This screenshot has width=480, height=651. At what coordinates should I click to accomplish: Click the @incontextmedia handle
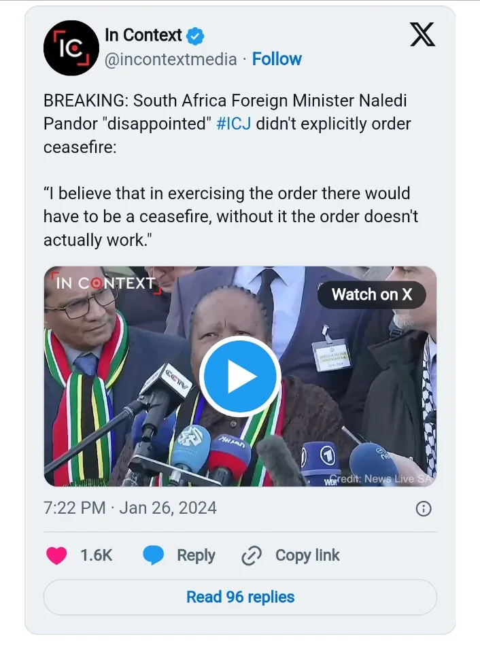(170, 59)
